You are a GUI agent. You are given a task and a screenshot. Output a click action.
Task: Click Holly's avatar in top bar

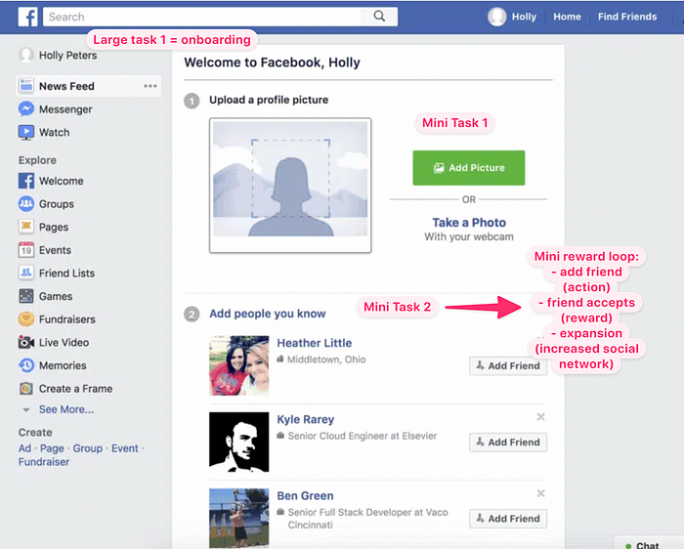pyautogui.click(x=496, y=17)
